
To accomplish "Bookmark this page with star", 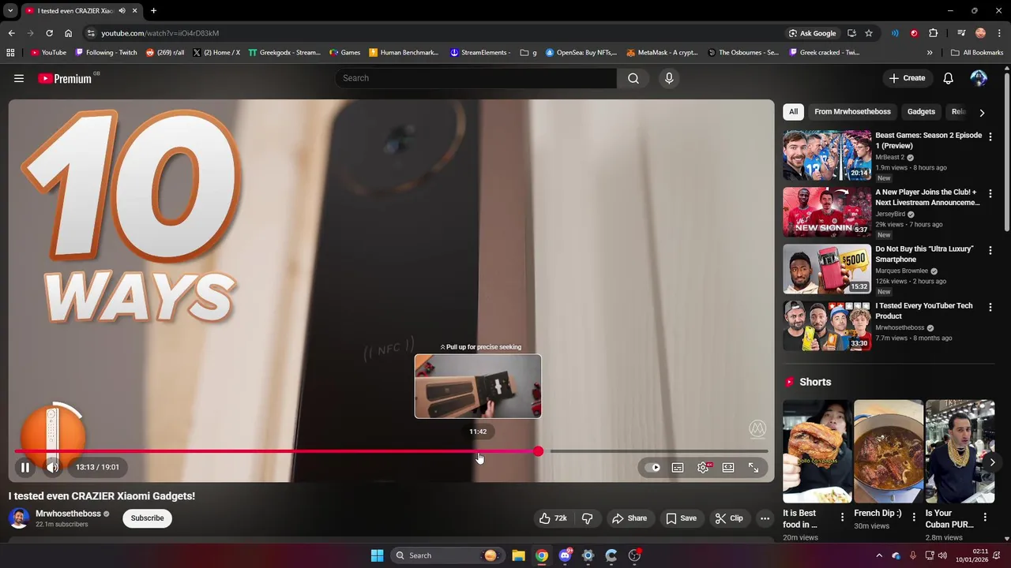I will (x=869, y=33).
